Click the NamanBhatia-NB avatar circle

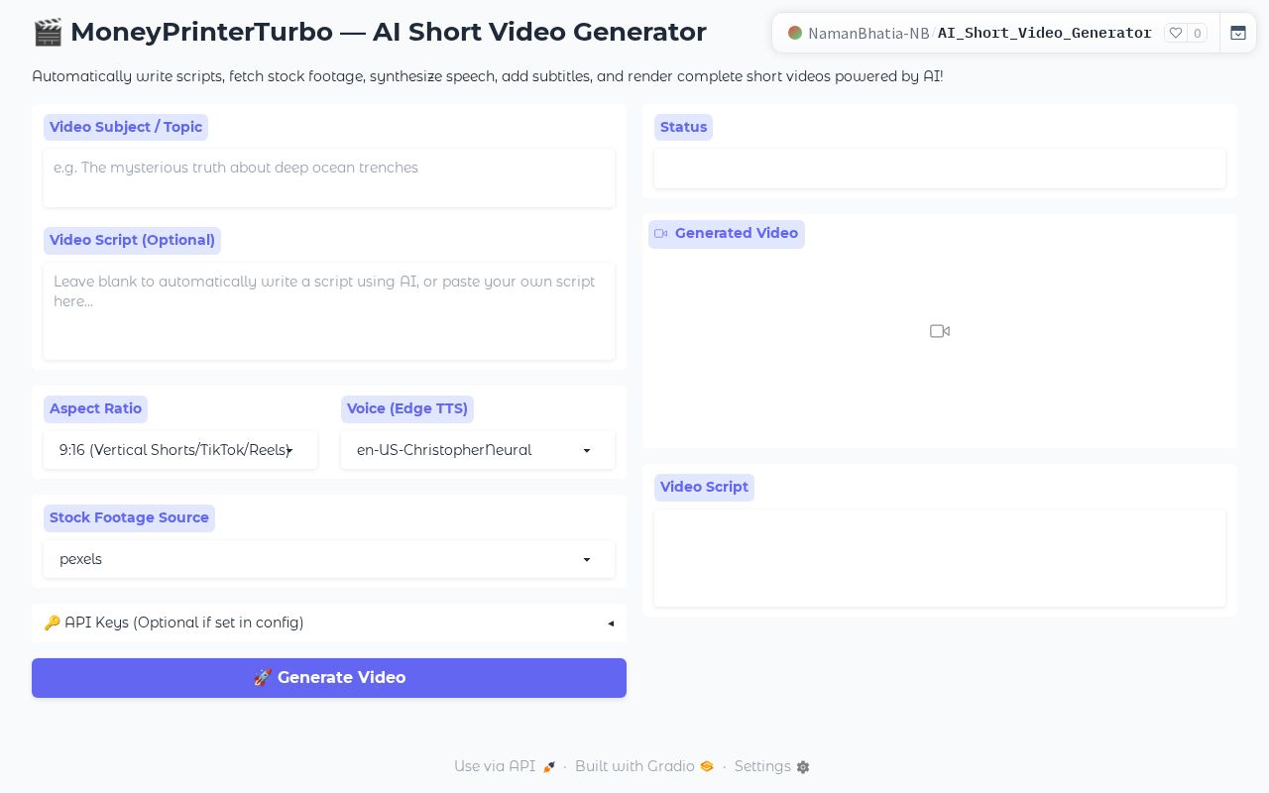(x=795, y=33)
